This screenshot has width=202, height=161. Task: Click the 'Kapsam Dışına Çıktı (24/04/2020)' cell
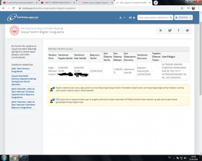coord(144,71)
